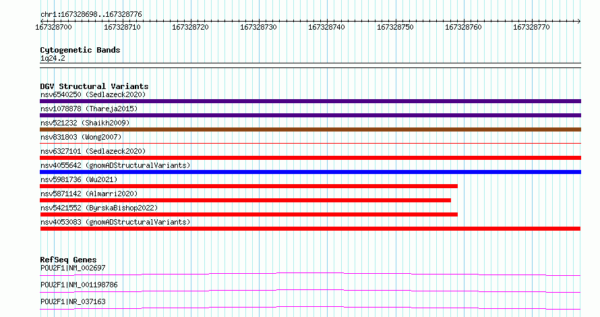This screenshot has height=317, width=600.
Task: Click the nsv5871142 (Almarri2020) label
Action: tap(89, 194)
